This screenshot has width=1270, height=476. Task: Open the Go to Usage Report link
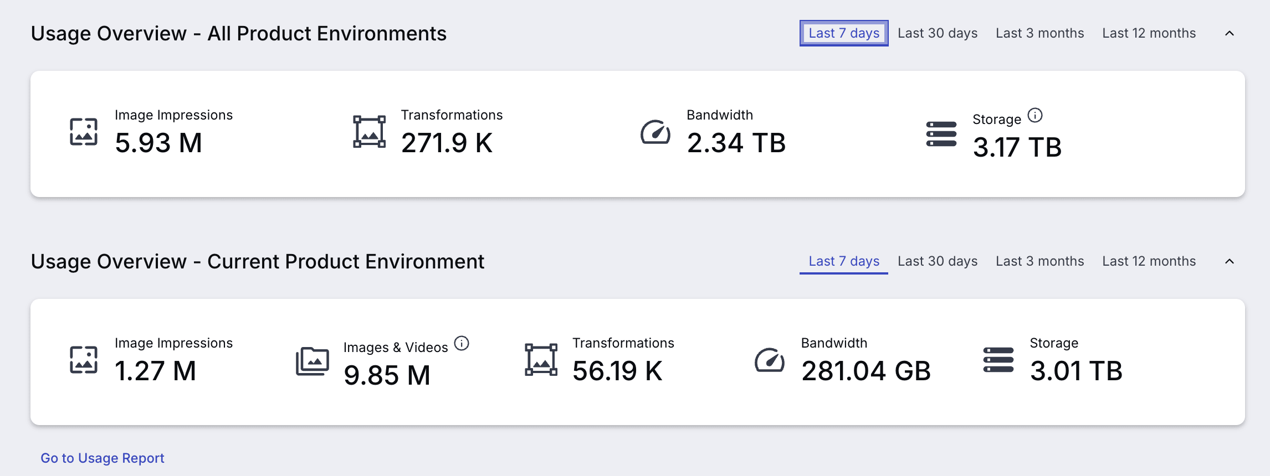[103, 458]
